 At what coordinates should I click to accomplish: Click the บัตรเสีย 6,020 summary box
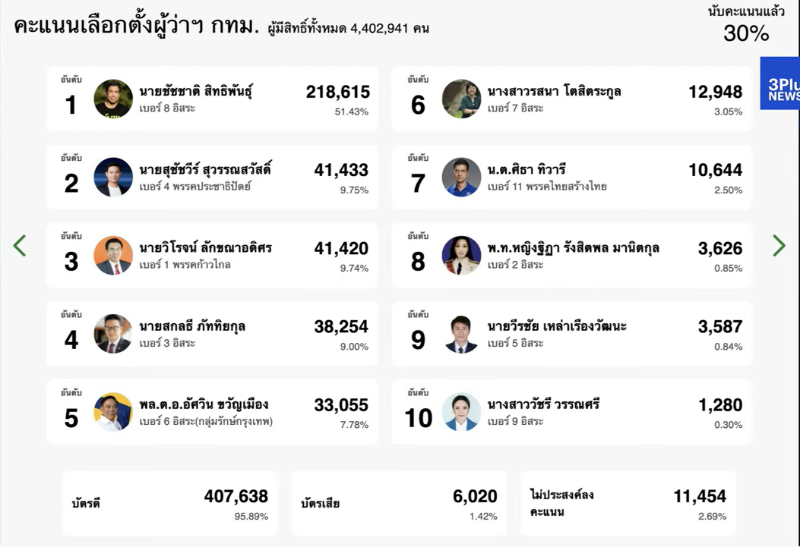pos(400,503)
